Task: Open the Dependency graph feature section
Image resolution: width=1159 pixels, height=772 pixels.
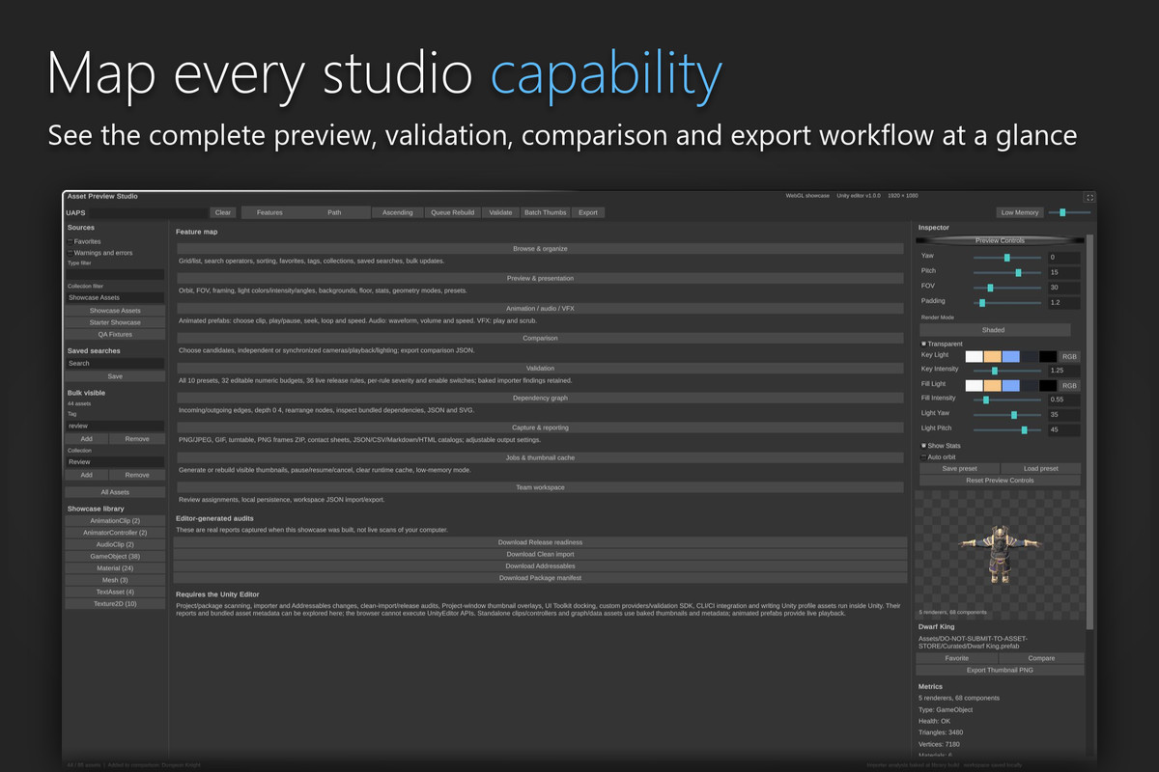Action: (540, 398)
